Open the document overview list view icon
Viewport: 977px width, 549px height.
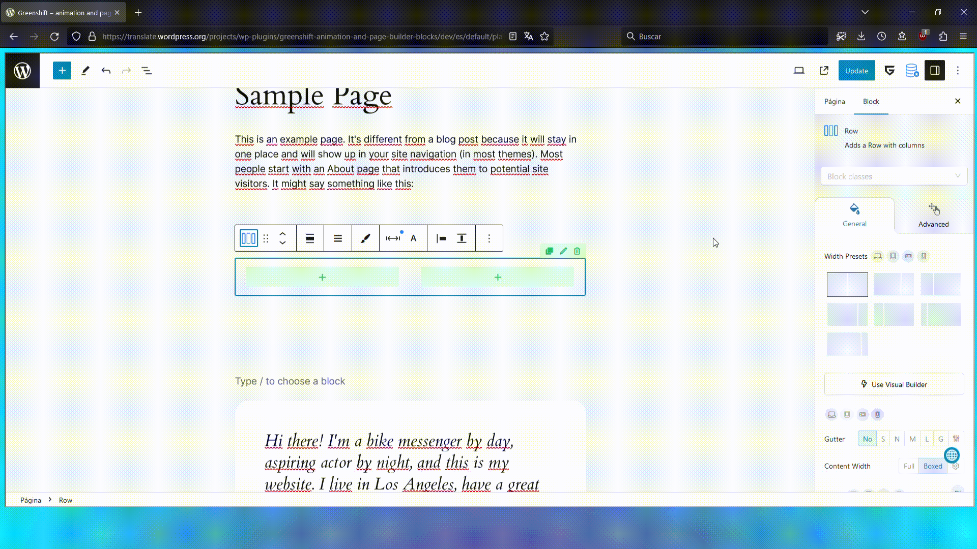coord(147,70)
